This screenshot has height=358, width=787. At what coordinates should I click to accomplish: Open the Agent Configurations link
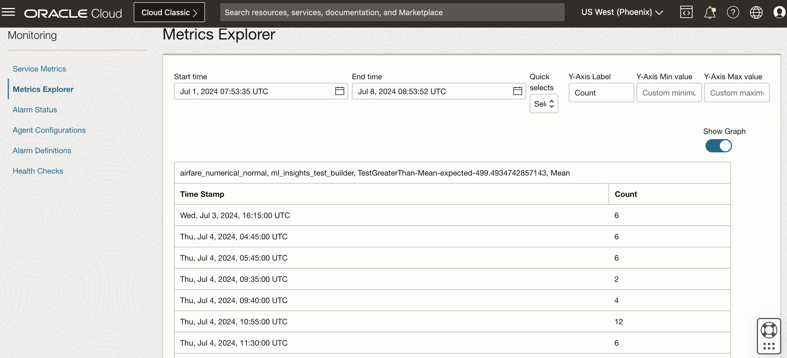click(49, 130)
